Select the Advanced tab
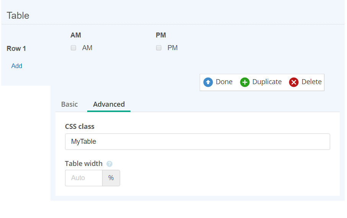Viewport: 347px width, 218px height. [109, 104]
